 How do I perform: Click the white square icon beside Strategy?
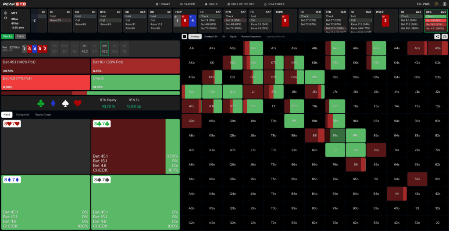click(185, 36)
